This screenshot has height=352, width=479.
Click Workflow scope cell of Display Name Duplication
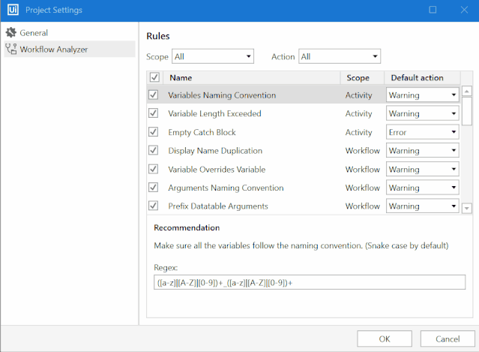[363, 150]
